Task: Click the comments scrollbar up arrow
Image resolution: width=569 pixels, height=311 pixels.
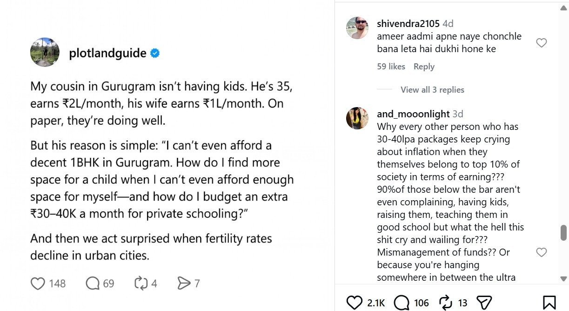Action: pos(564,8)
